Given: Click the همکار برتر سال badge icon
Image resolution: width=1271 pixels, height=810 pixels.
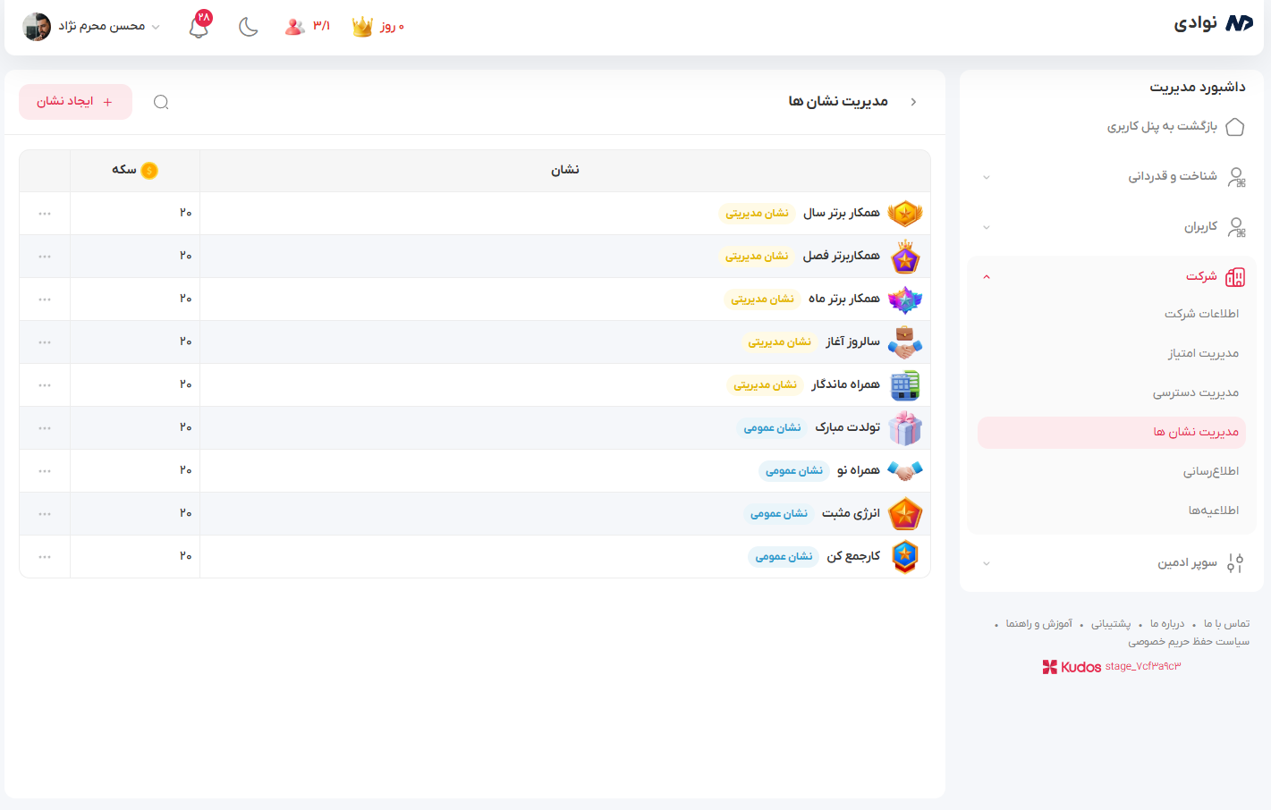Looking at the screenshot, I should pos(905,214).
